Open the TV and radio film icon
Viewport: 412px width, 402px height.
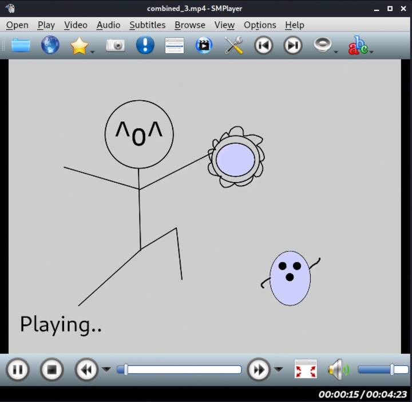(x=204, y=45)
